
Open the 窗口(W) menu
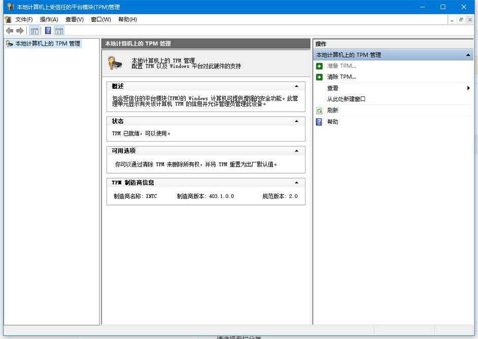(x=101, y=19)
